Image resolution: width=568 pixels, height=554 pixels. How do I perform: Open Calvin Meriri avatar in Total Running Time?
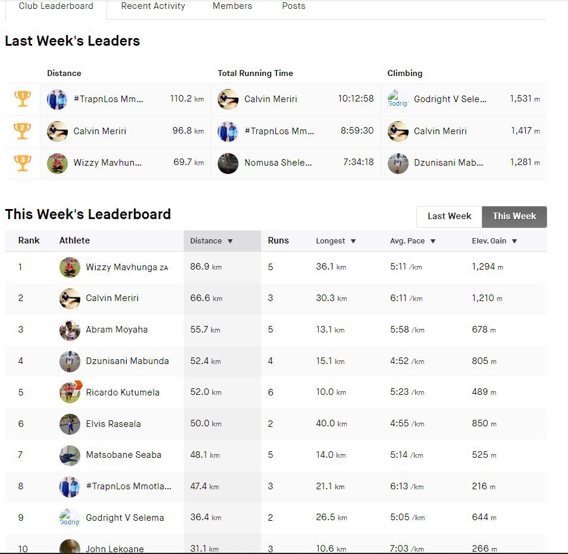[x=228, y=99]
